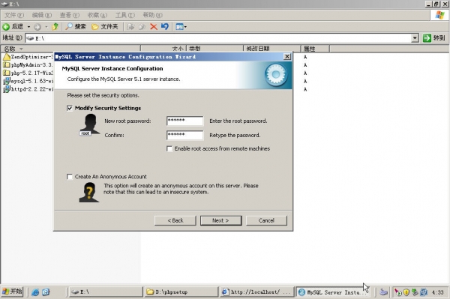Click the Next button in wizard
This screenshot has width=450, height=299.
220,220
